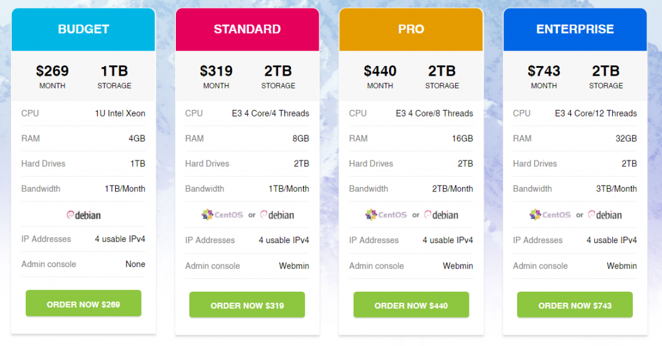Order the Enterprise plan for $743
Viewport: 662px width, 346px height.
(x=575, y=305)
